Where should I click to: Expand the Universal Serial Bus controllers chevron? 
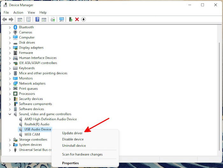tap(10, 150)
